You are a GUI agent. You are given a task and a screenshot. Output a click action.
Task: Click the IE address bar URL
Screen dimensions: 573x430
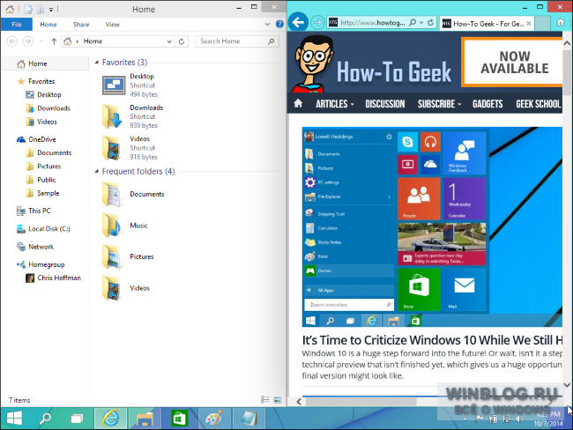(x=372, y=23)
